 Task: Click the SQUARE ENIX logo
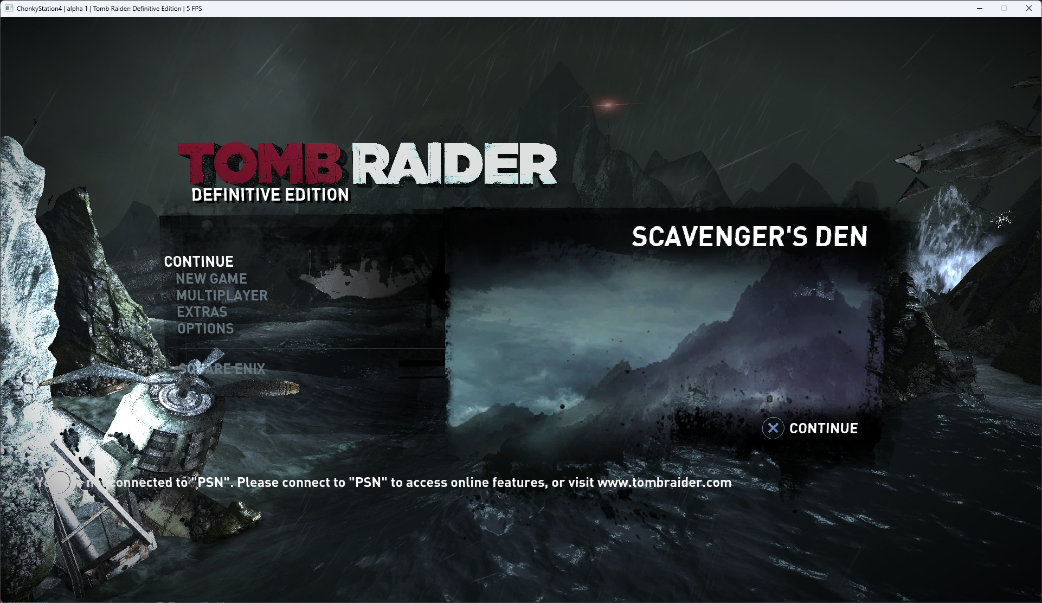(x=222, y=369)
